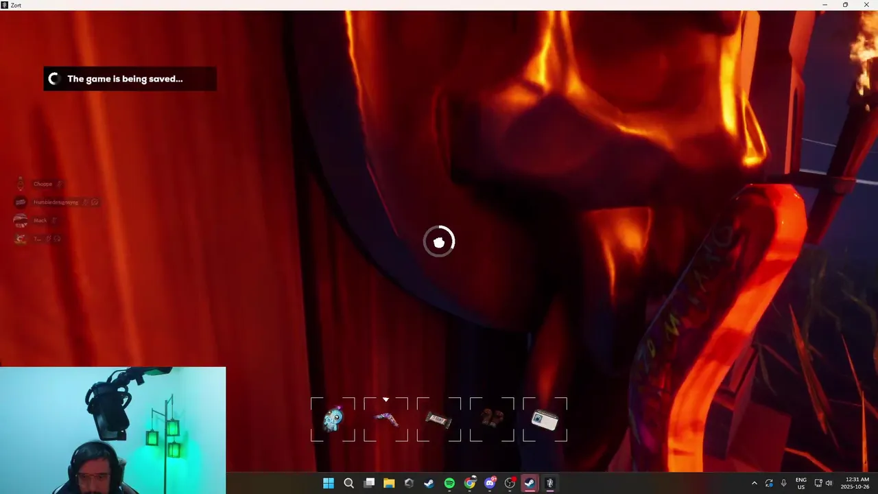
Task: Click the saving spinner in the notification
Action: coord(55,79)
